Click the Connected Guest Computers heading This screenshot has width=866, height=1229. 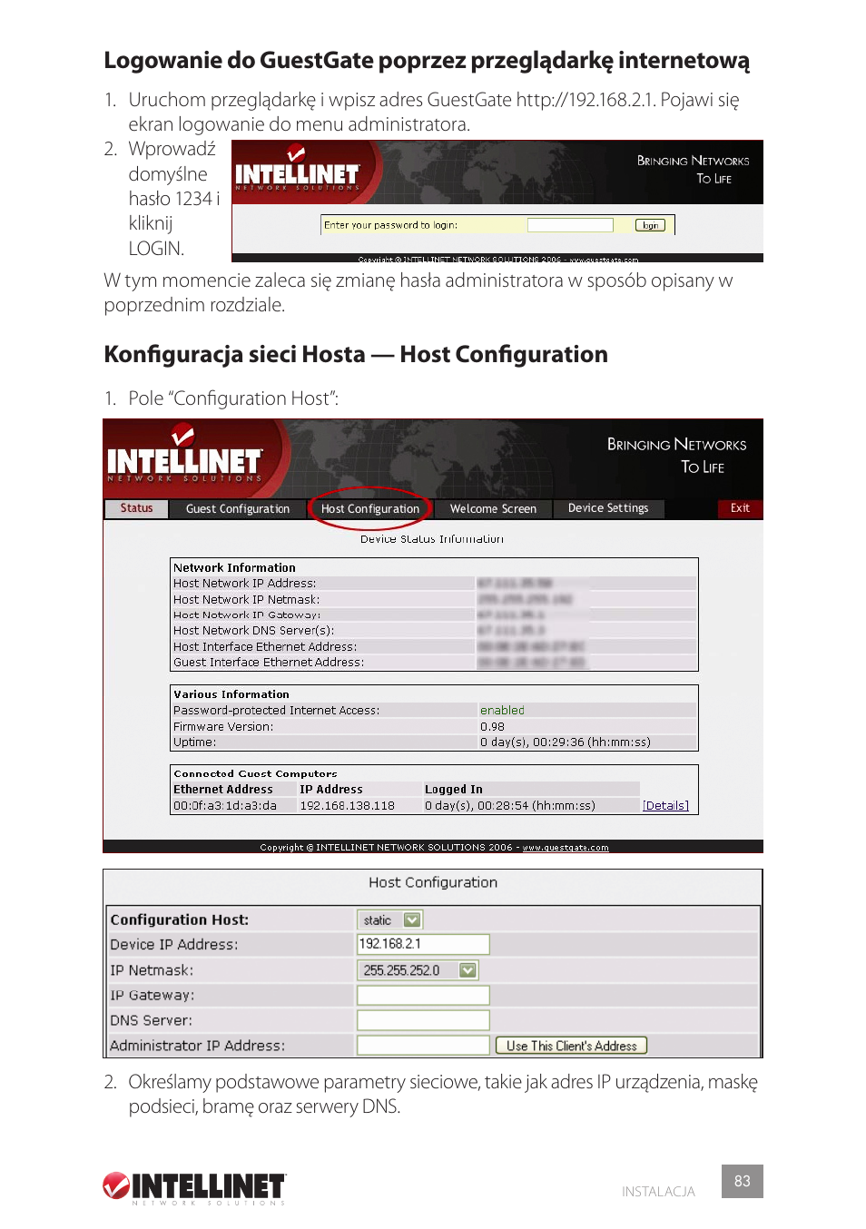click(255, 774)
